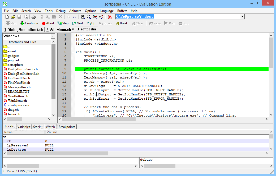Switch to the Stack tab

pos(37,127)
